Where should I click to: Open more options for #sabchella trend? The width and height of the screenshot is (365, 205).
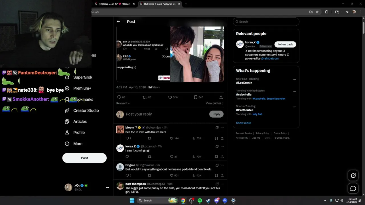click(x=294, y=91)
